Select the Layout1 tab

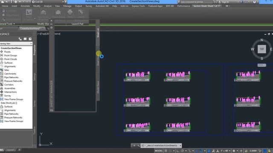coord(10,150)
